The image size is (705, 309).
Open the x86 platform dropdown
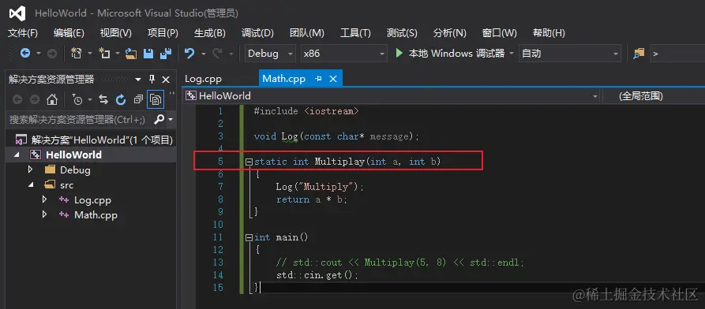pos(344,54)
